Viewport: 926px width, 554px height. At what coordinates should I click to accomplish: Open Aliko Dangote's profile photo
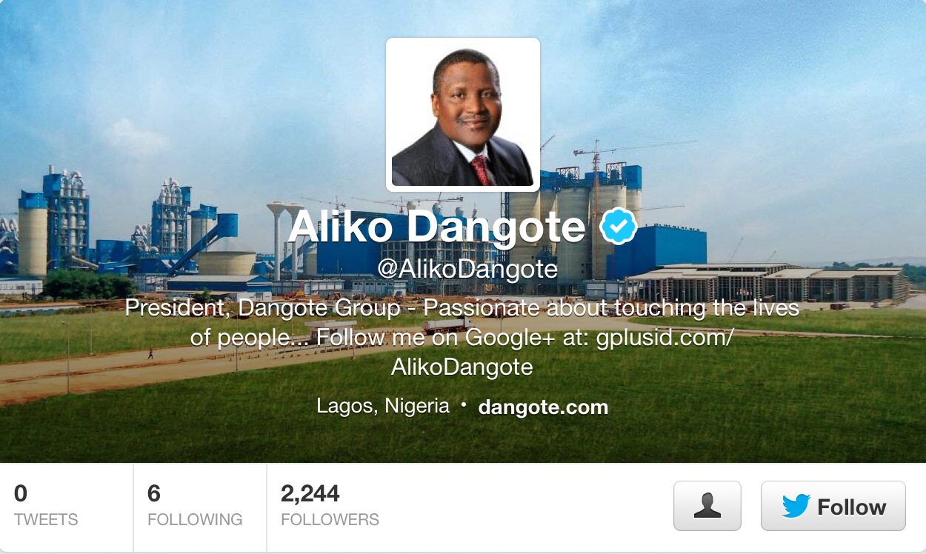point(463,115)
